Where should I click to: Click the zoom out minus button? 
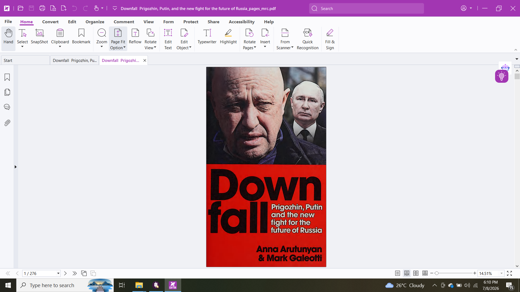(432, 273)
